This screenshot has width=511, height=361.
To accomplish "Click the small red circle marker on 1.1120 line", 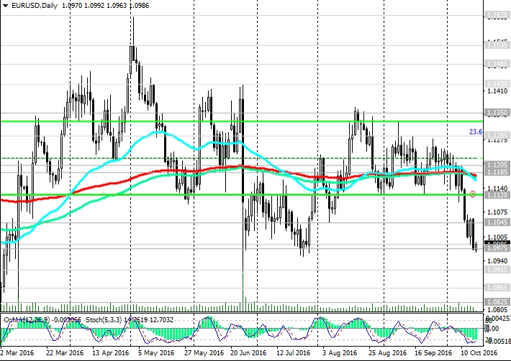I will (x=473, y=194).
